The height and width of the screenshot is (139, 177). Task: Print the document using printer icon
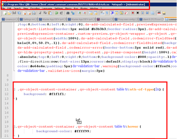34,13
